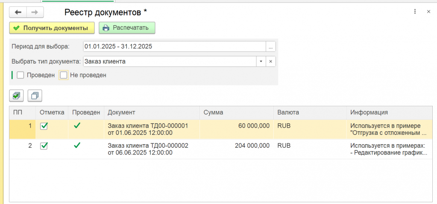
Task: Clear the document type with the X button
Action: click(x=271, y=61)
